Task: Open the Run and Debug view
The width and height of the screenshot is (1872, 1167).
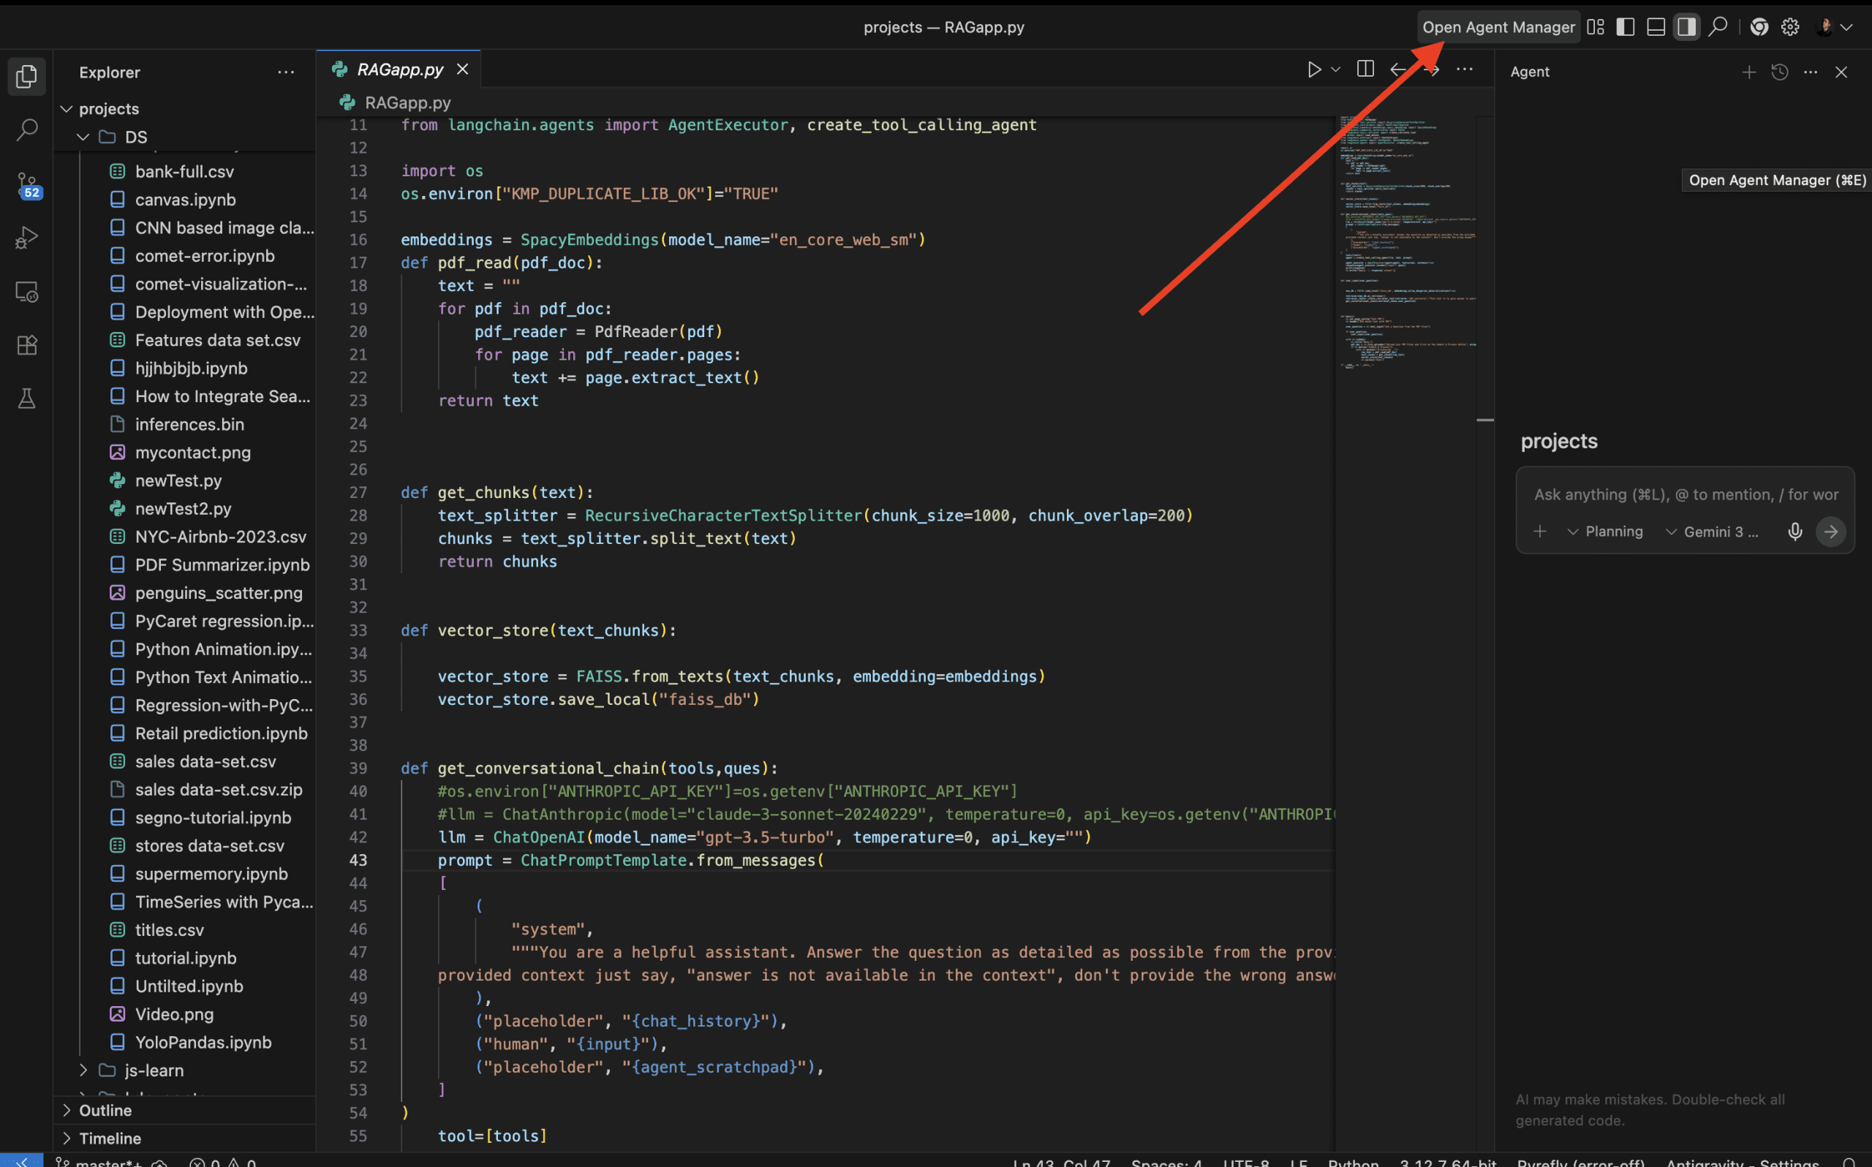Action: [27, 238]
